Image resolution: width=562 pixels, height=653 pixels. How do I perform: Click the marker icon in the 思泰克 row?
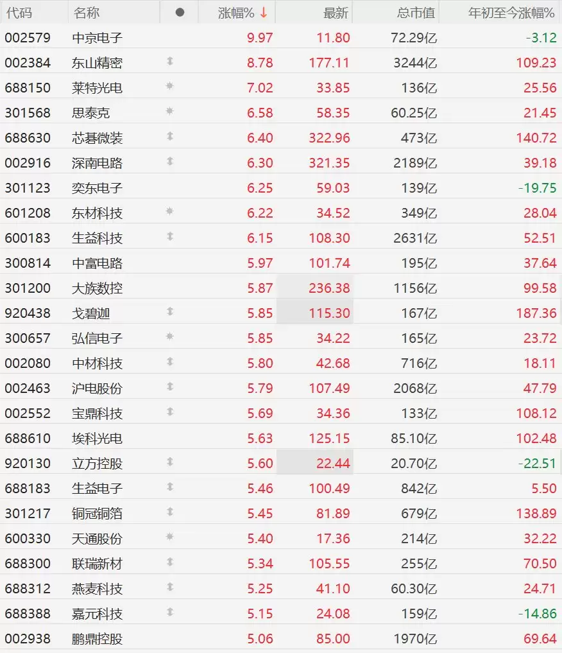coord(170,111)
